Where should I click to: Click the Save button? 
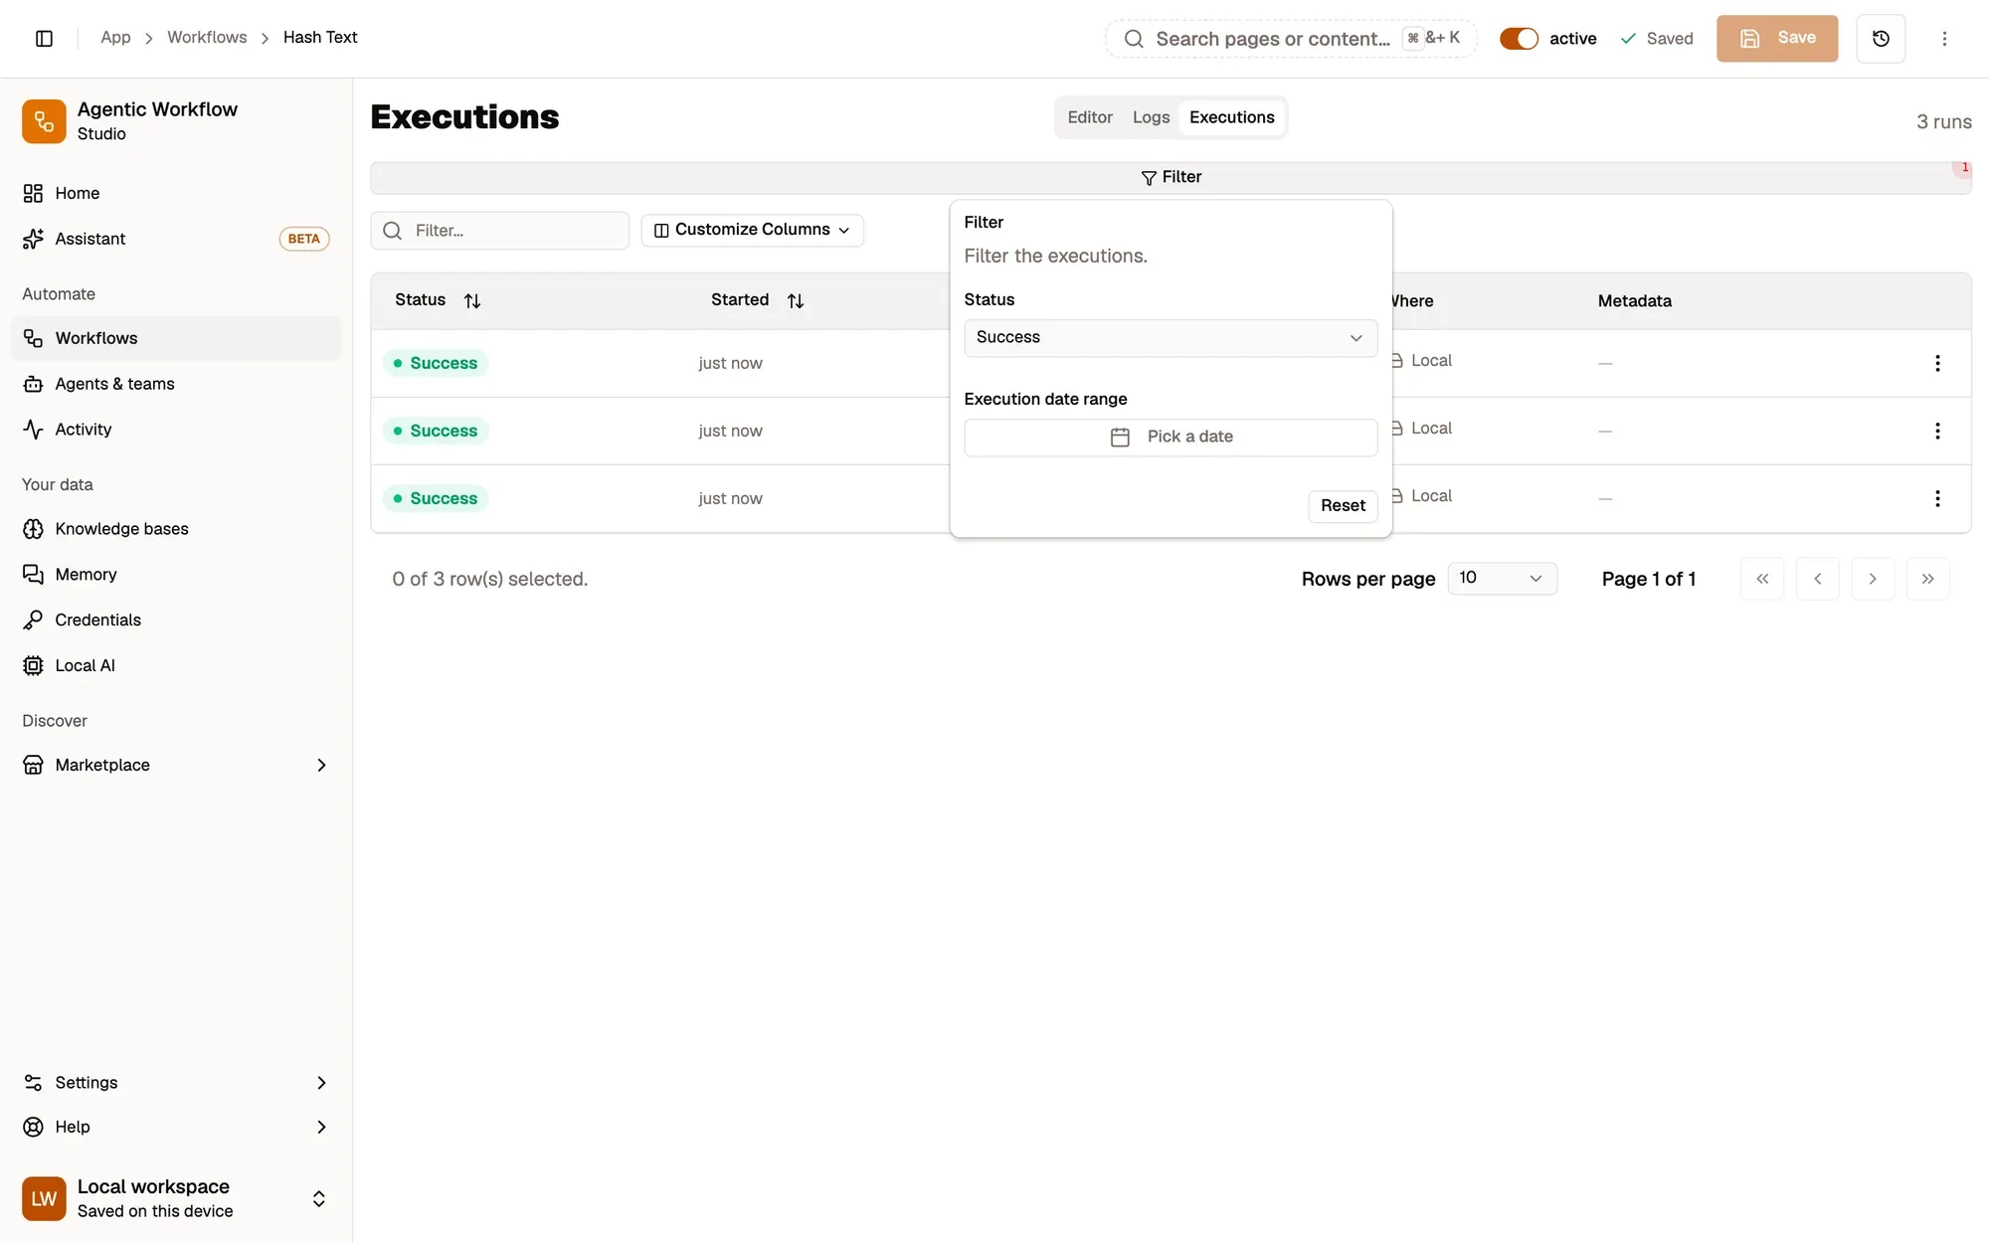[1777, 38]
